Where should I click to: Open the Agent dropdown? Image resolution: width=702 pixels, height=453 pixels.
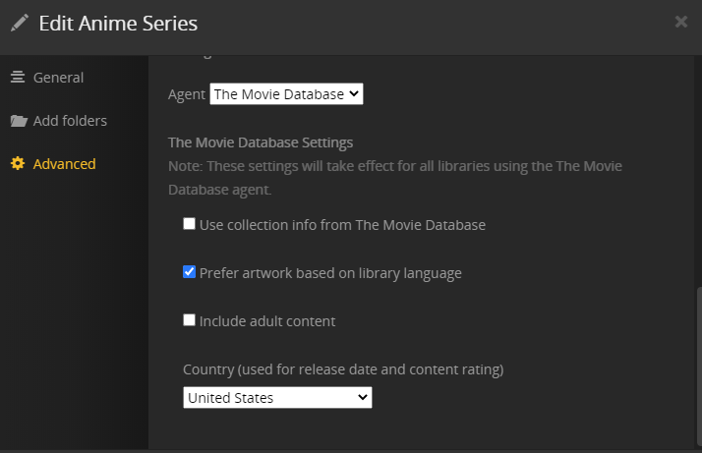[286, 94]
